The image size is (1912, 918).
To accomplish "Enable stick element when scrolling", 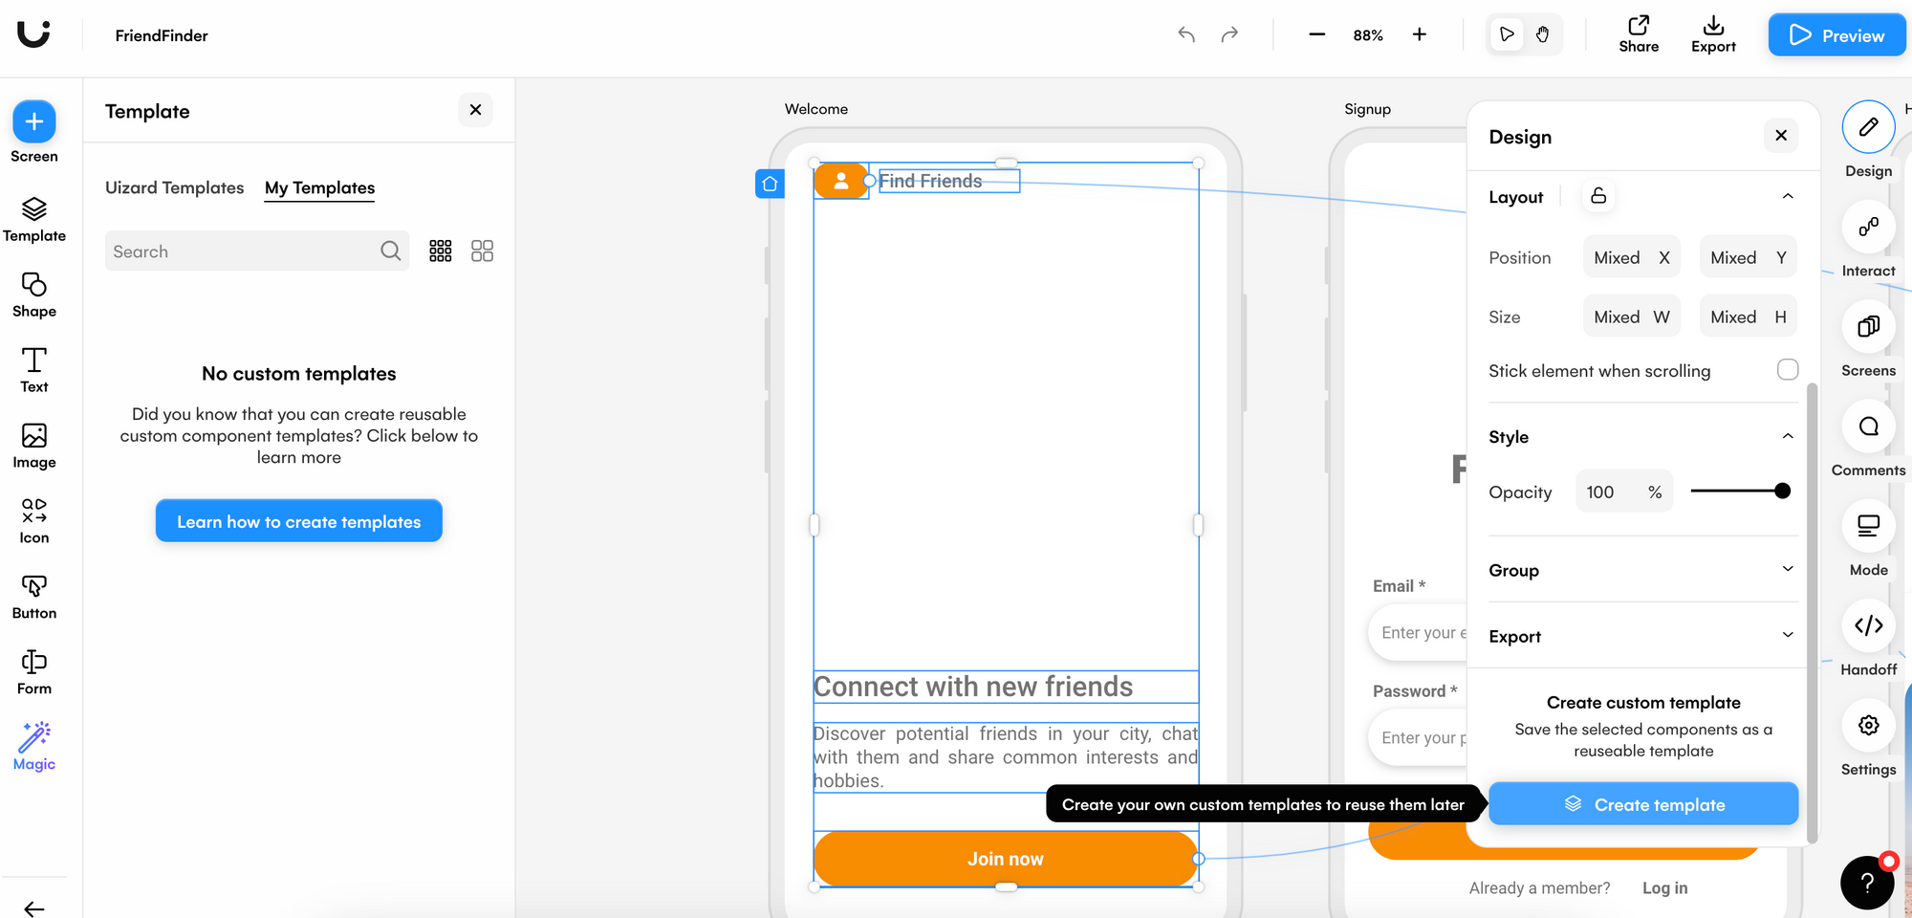I will [1787, 369].
